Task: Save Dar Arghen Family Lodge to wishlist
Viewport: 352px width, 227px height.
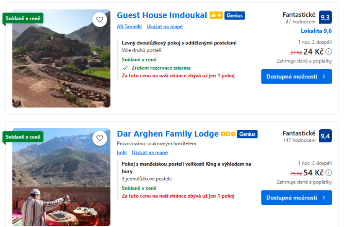Action: pyautogui.click(x=100, y=138)
